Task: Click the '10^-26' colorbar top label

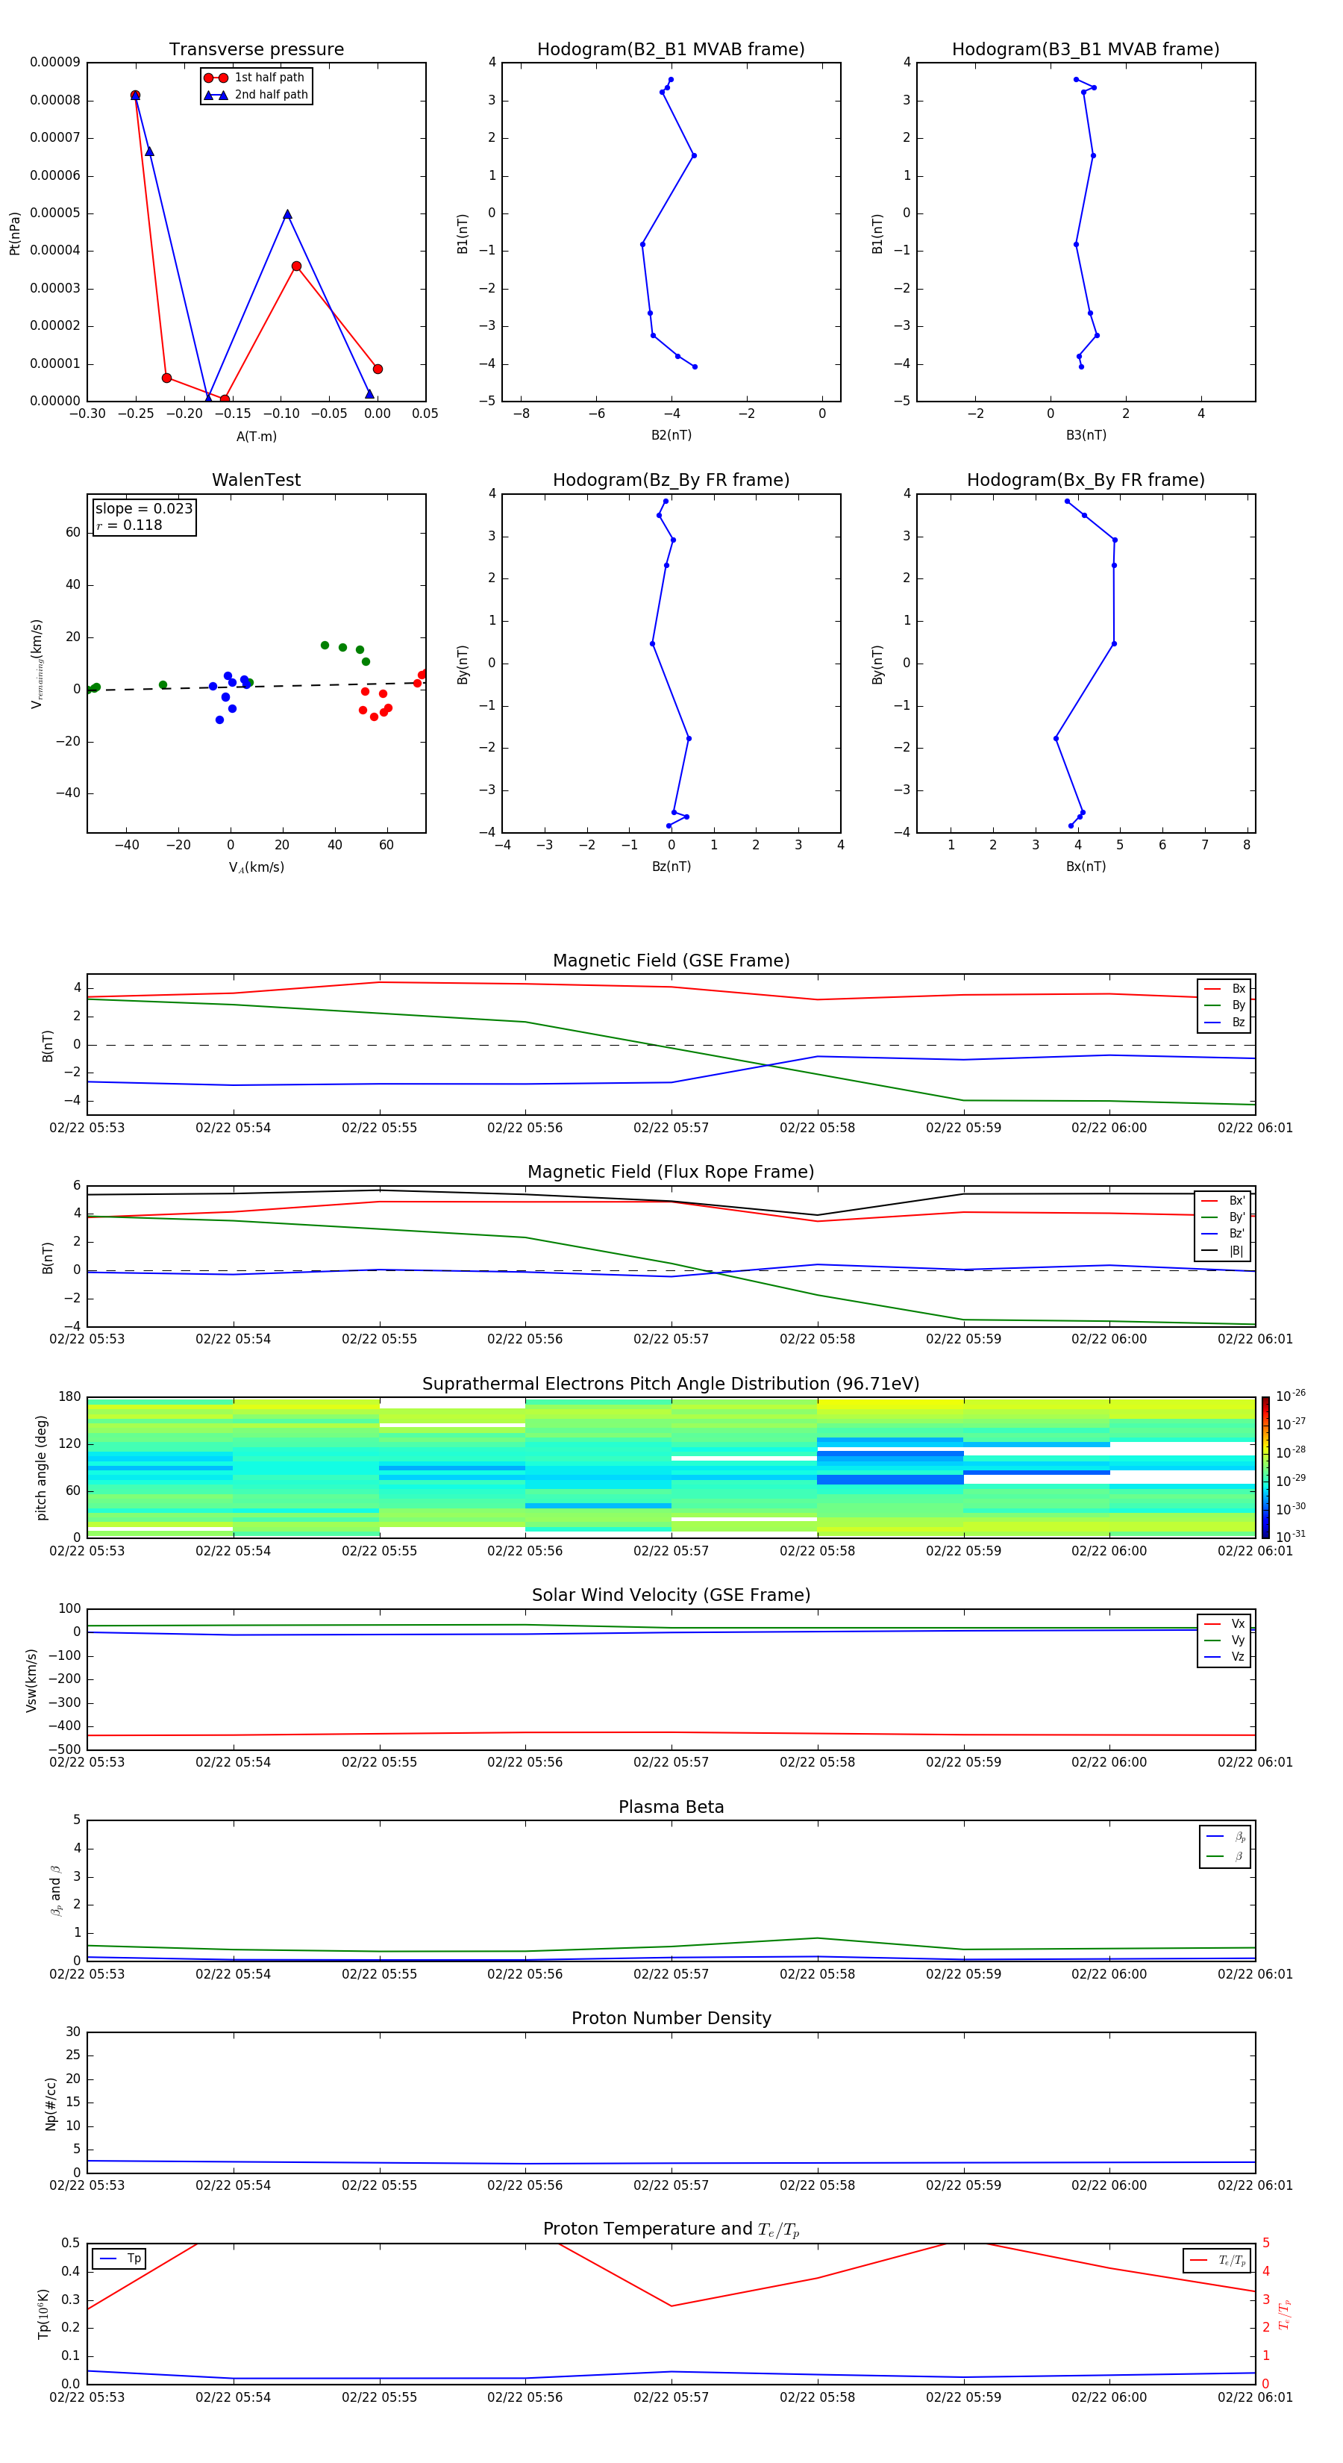Action: tap(1291, 1396)
